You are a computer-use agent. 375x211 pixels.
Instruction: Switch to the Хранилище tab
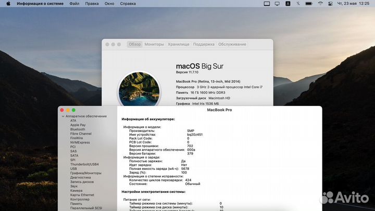click(x=179, y=44)
